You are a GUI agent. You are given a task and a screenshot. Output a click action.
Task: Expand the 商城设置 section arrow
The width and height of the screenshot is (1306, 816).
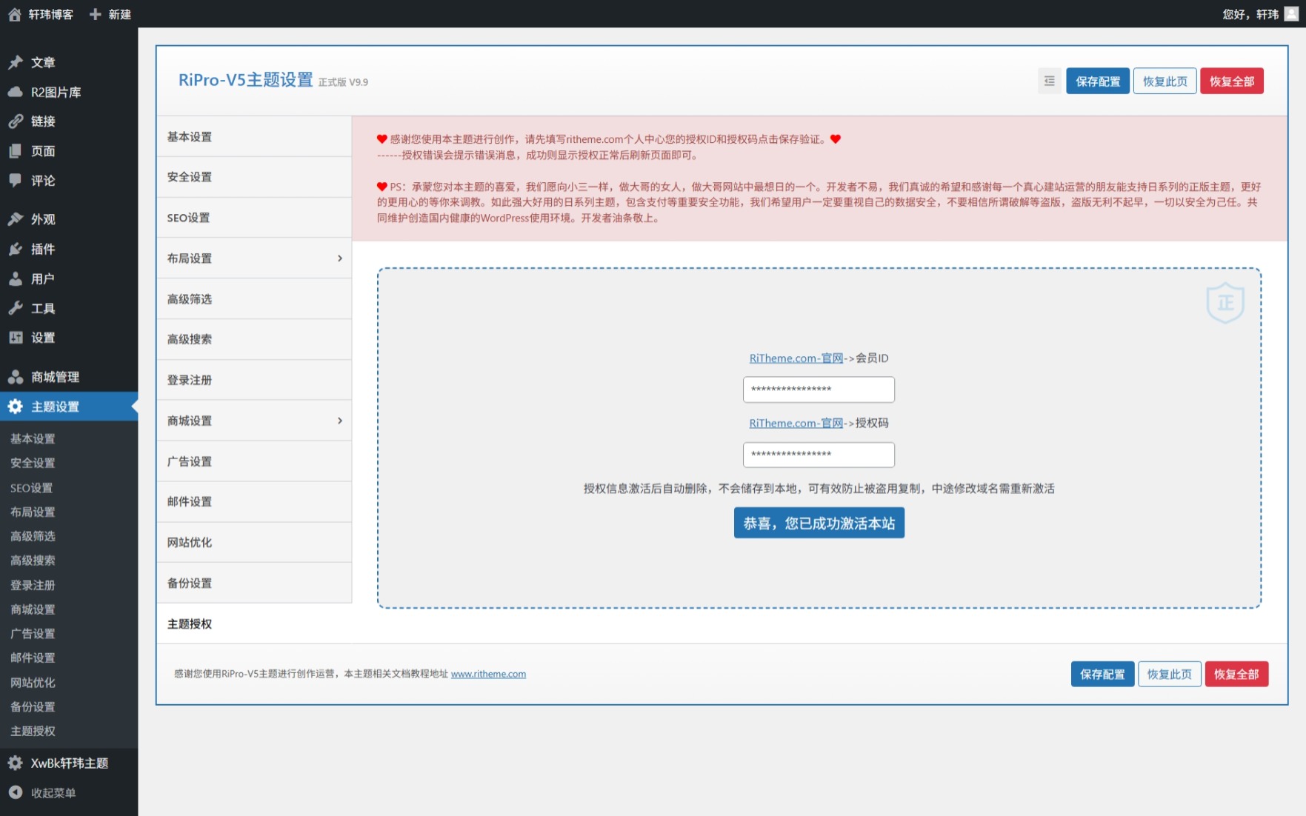click(x=340, y=421)
